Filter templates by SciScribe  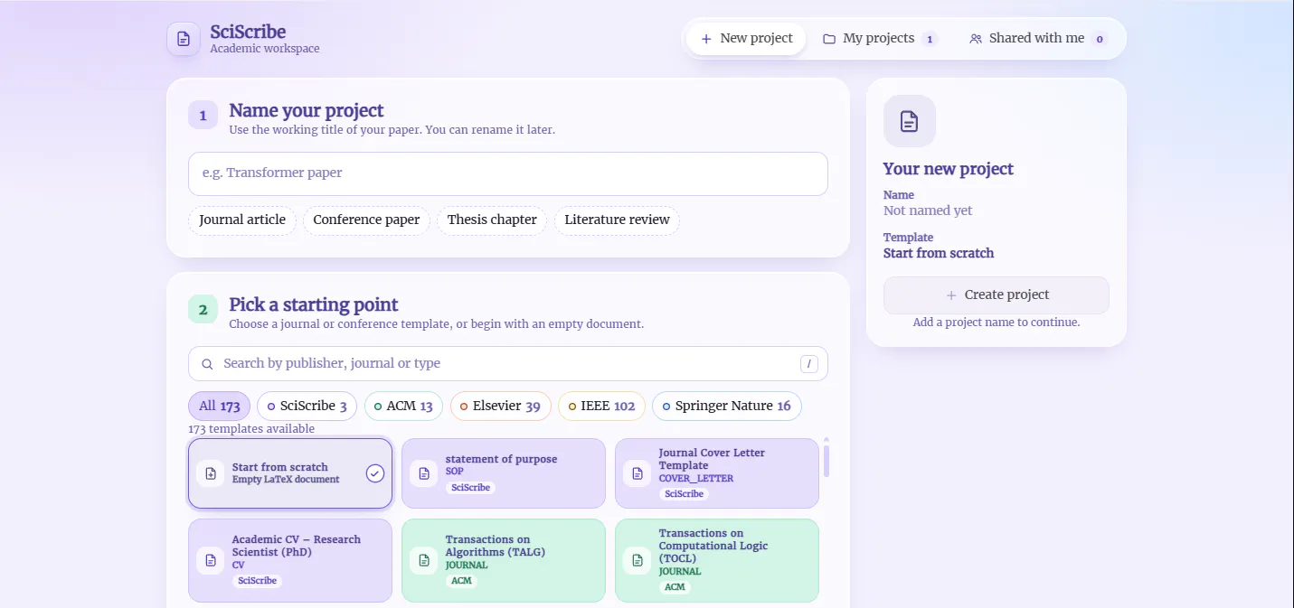(x=307, y=407)
